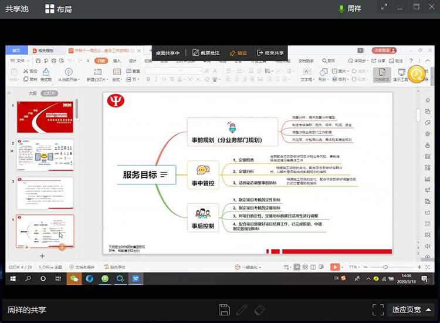Toggle 周祥 microphone indicator

pyautogui.click(x=341, y=9)
